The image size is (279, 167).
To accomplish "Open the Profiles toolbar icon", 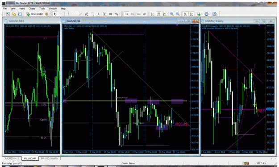I will pyautogui.click(x=14, y=14).
